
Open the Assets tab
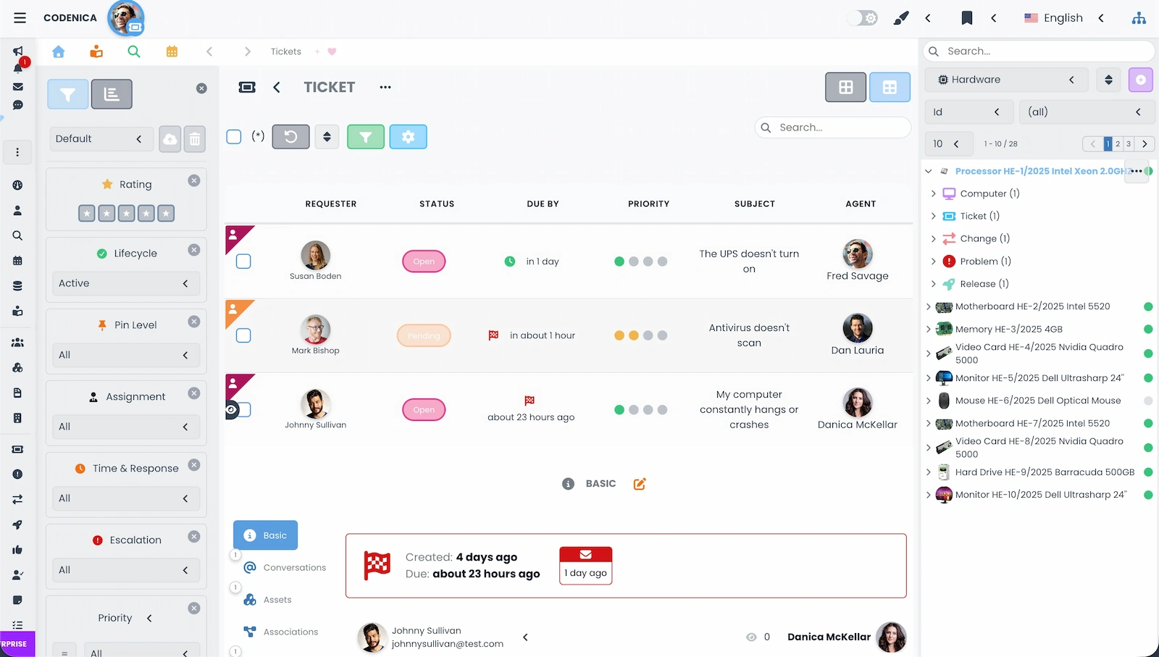coord(277,600)
